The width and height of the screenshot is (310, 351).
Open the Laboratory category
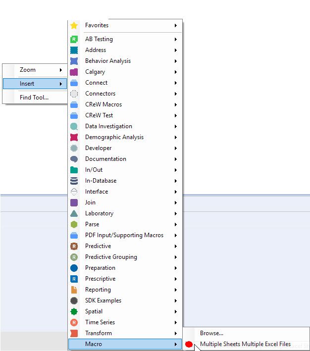pos(125,213)
